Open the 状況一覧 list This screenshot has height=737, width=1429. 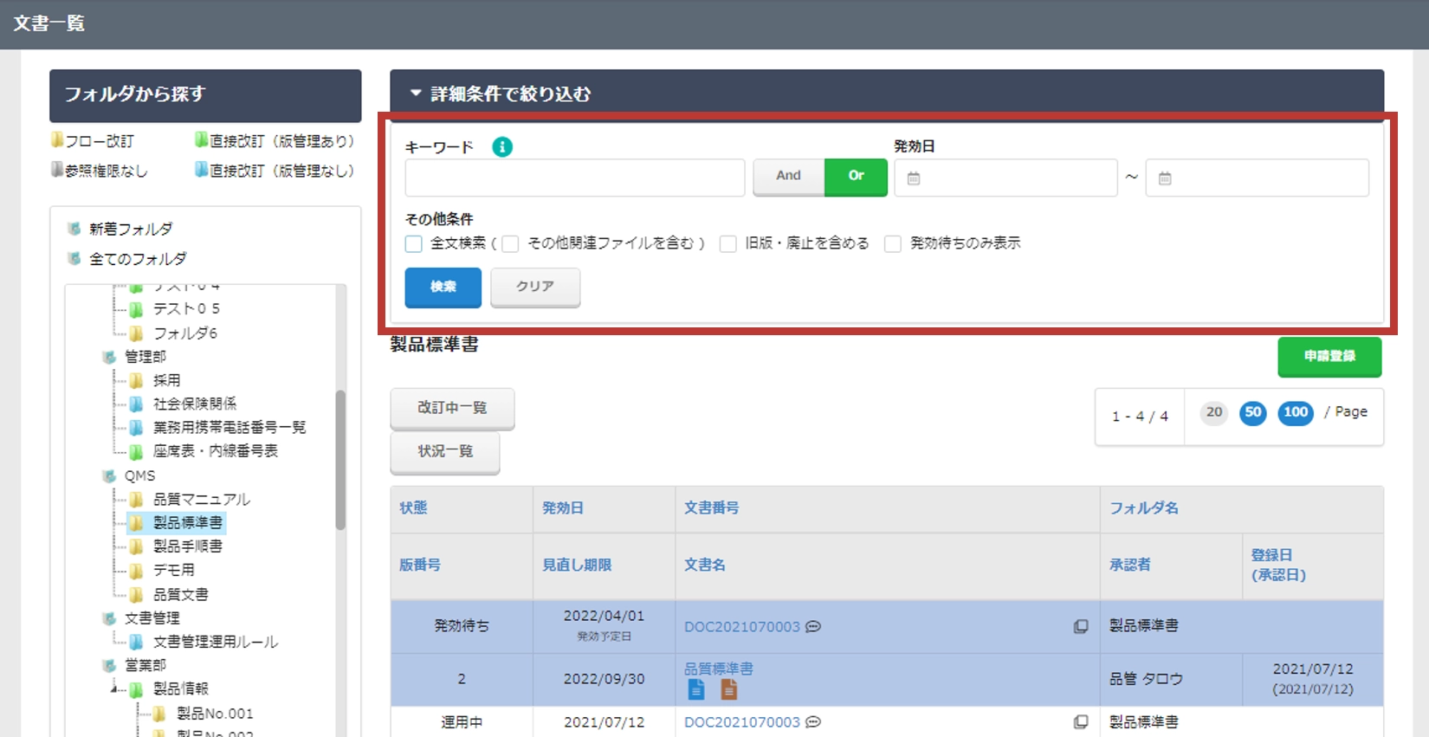(x=445, y=452)
